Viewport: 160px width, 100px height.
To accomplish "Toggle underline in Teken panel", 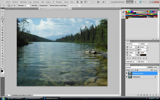I will (x=144, y=58).
